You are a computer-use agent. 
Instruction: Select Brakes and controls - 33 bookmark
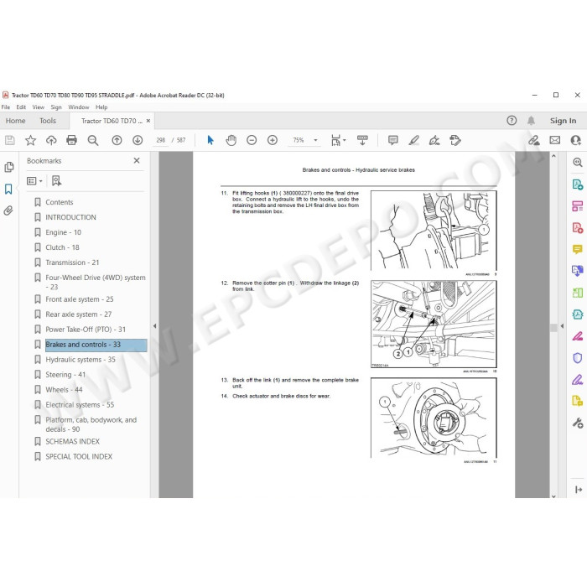pos(96,345)
